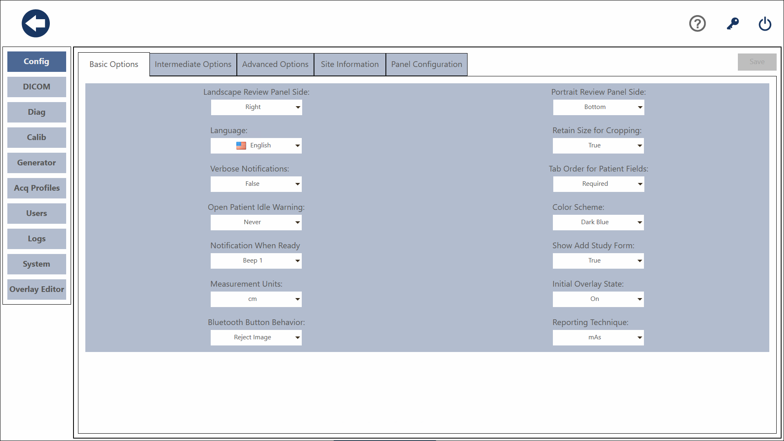Open the Measurement Units dropdown
The height and width of the screenshot is (441, 784).
(256, 299)
